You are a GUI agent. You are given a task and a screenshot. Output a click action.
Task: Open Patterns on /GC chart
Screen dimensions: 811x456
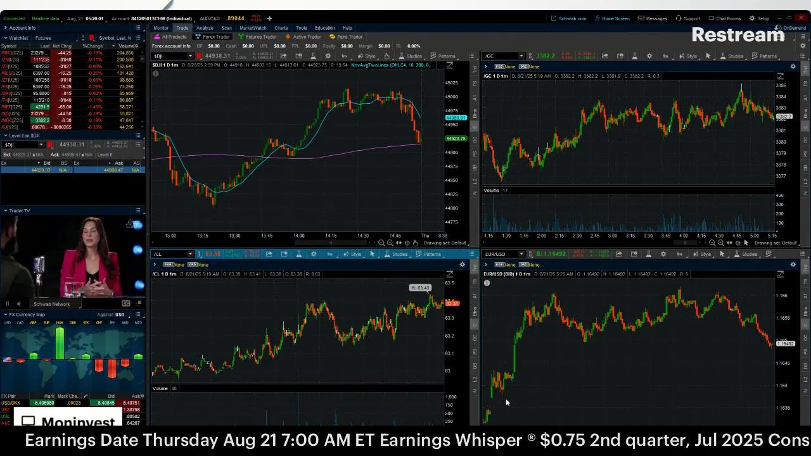click(x=764, y=56)
